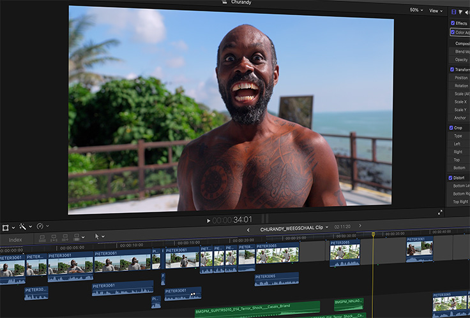The width and height of the screenshot is (470, 318).
Task: Click the magic wand enhancements icon
Action: (23, 227)
